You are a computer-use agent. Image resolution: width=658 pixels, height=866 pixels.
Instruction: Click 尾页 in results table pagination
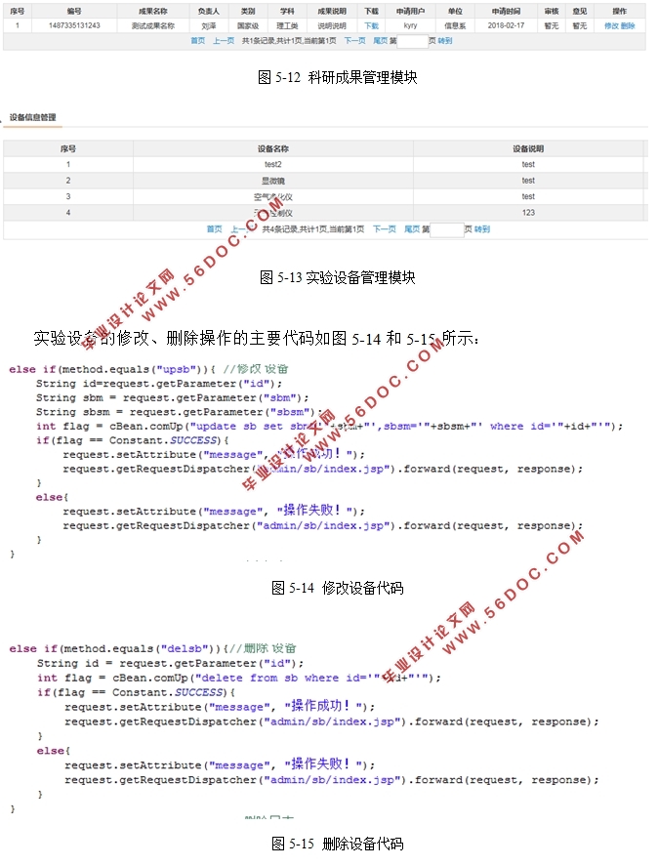pos(380,41)
